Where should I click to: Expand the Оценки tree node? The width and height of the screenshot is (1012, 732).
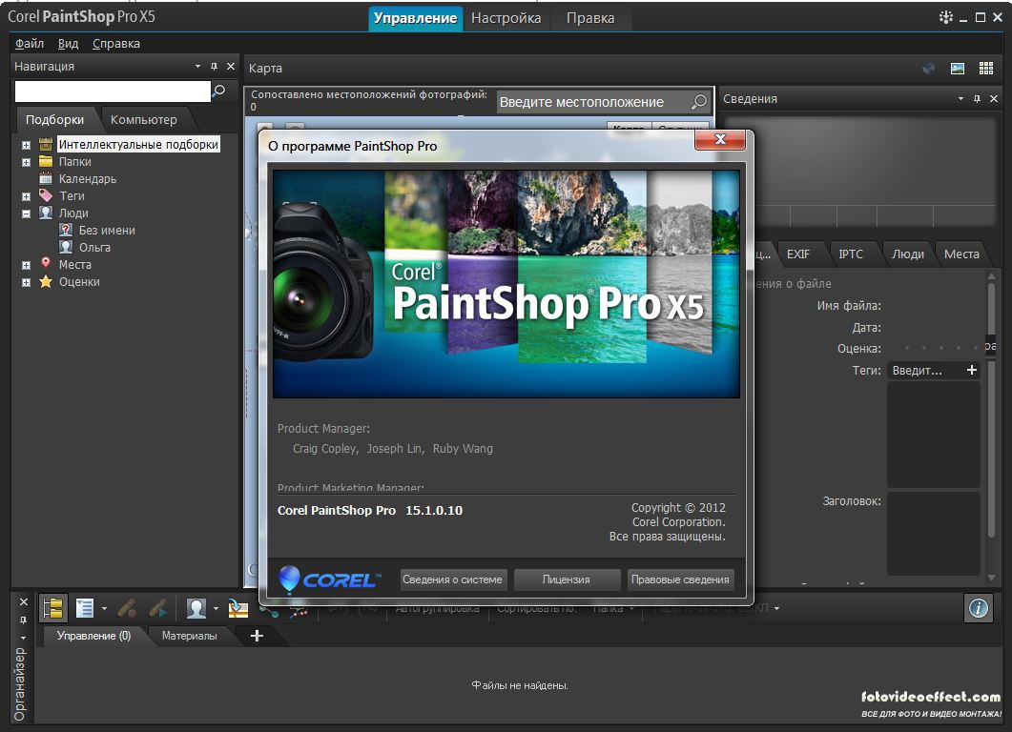click(26, 282)
